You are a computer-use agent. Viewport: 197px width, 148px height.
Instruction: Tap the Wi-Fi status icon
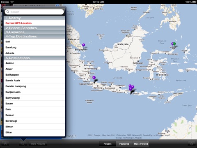click(12, 2)
